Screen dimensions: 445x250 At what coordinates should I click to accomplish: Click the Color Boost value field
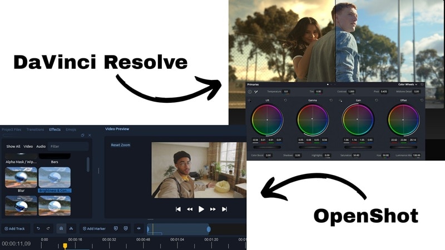pyautogui.click(x=268, y=156)
